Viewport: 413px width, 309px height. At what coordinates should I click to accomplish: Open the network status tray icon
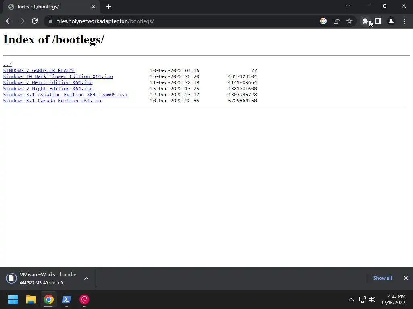363,299
